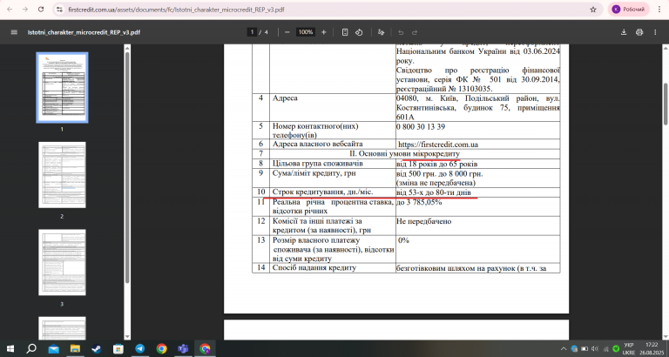Click the browser forward arrow
This screenshot has width=669, height=357.
click(25, 10)
